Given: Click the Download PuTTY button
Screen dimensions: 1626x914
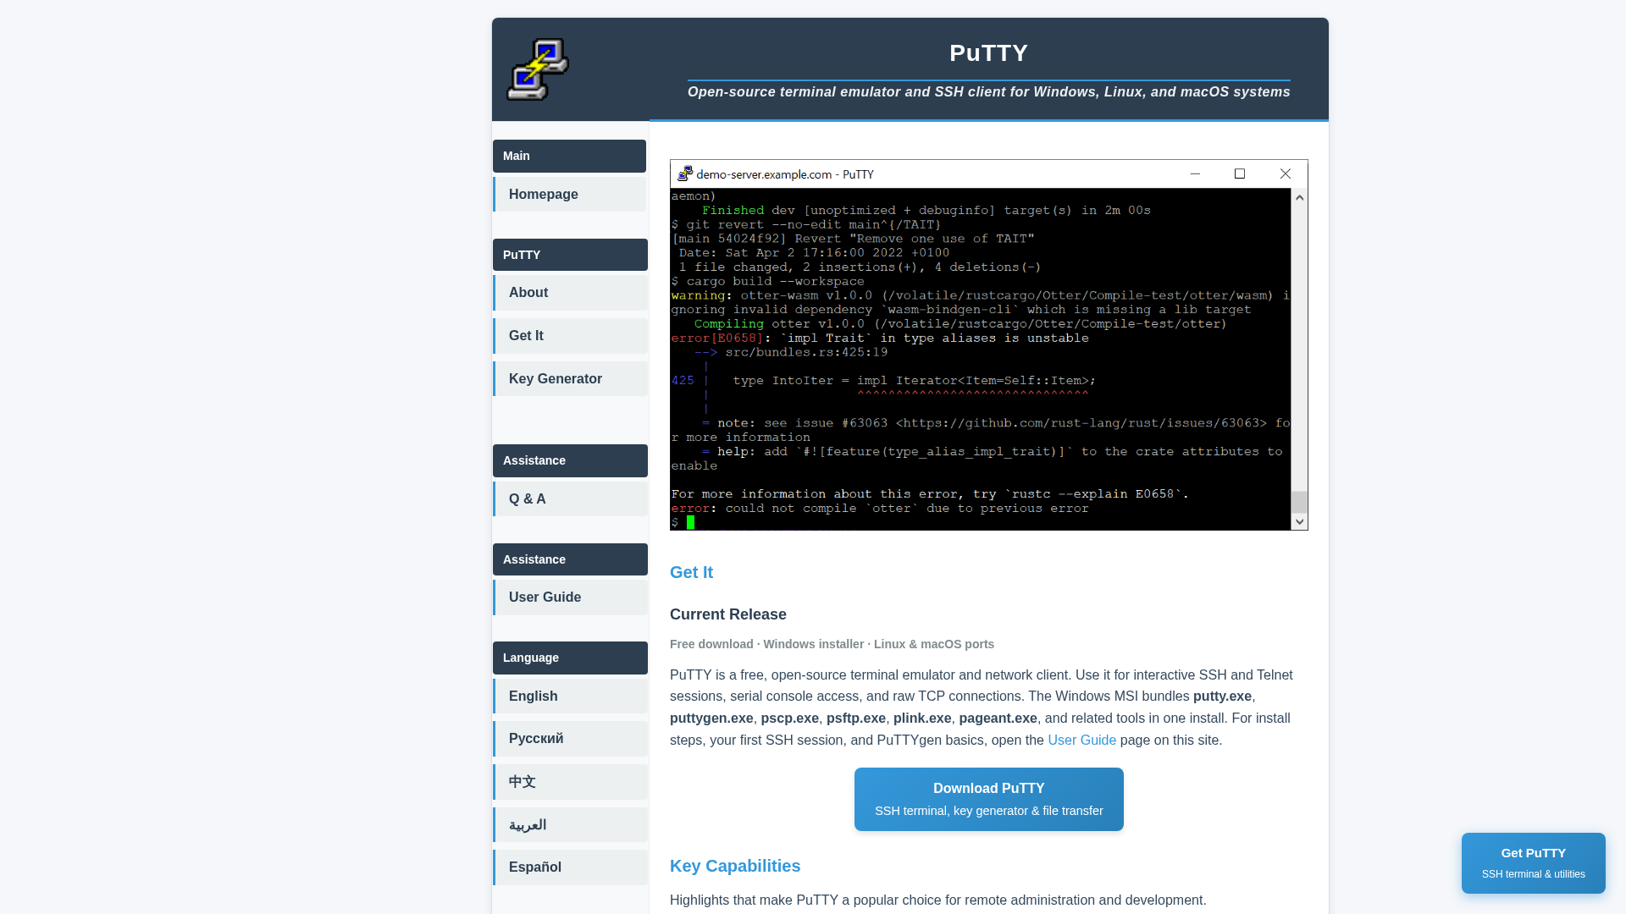Looking at the screenshot, I should (988, 799).
